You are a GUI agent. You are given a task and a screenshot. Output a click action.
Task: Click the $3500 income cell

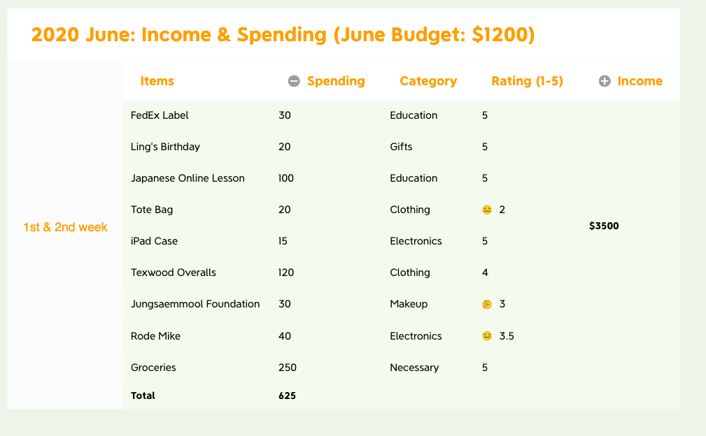click(x=604, y=226)
